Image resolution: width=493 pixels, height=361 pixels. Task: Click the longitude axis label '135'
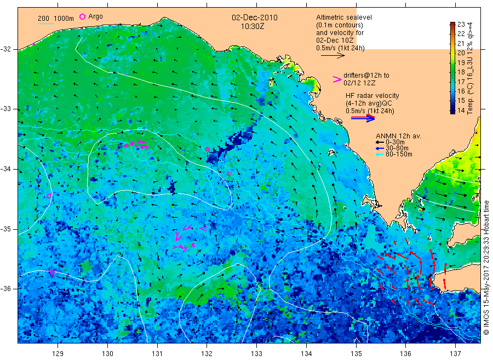(x=356, y=354)
